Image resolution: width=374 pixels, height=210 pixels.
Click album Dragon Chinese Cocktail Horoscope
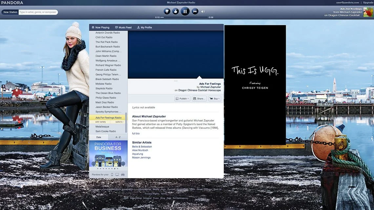(199, 90)
